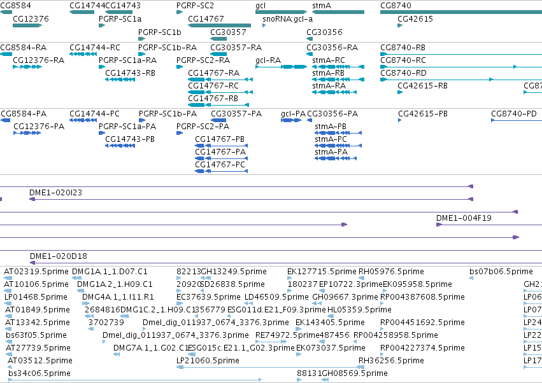Select the CG14744 gene label
542x383 pixels.
(x=87, y=6)
